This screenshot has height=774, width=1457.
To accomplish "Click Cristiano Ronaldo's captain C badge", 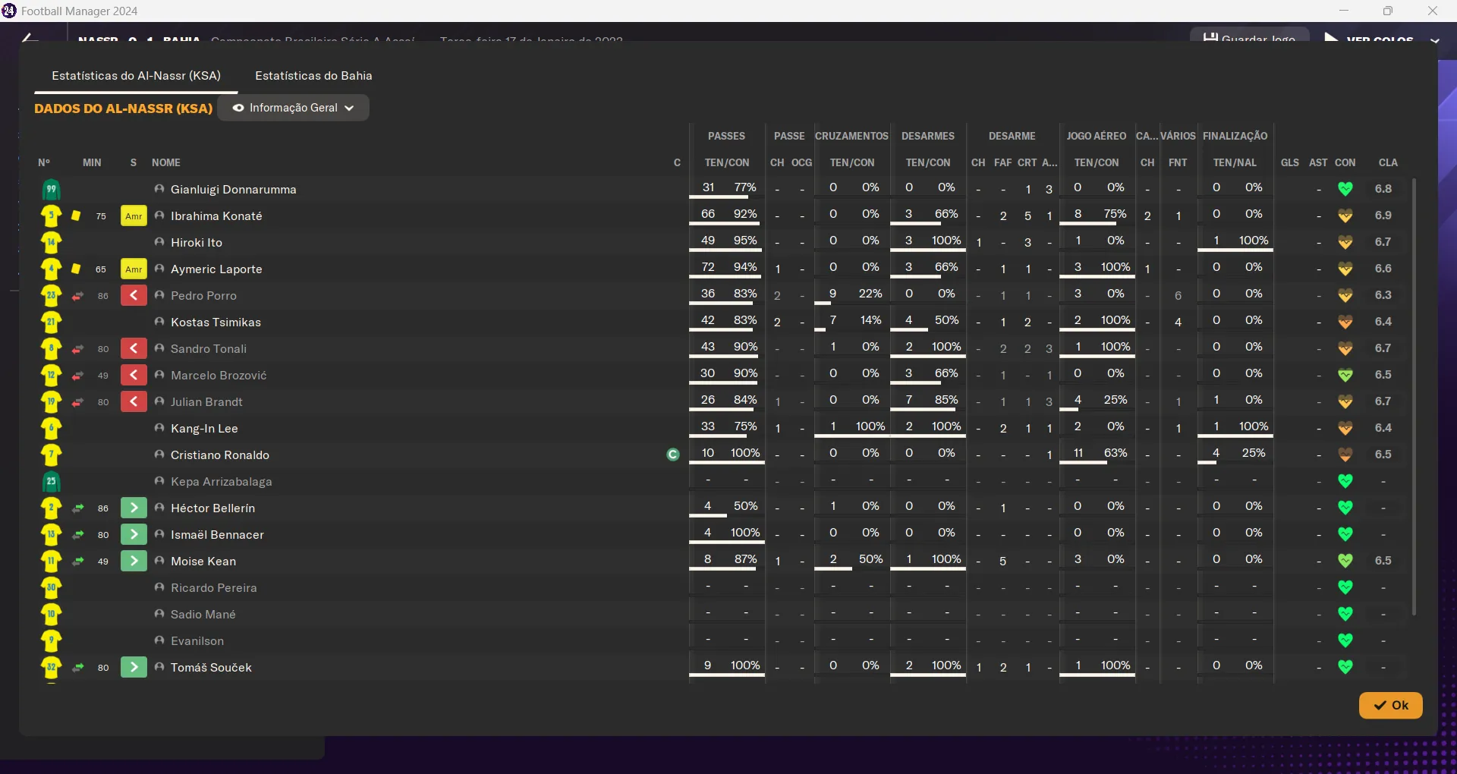I will [672, 455].
